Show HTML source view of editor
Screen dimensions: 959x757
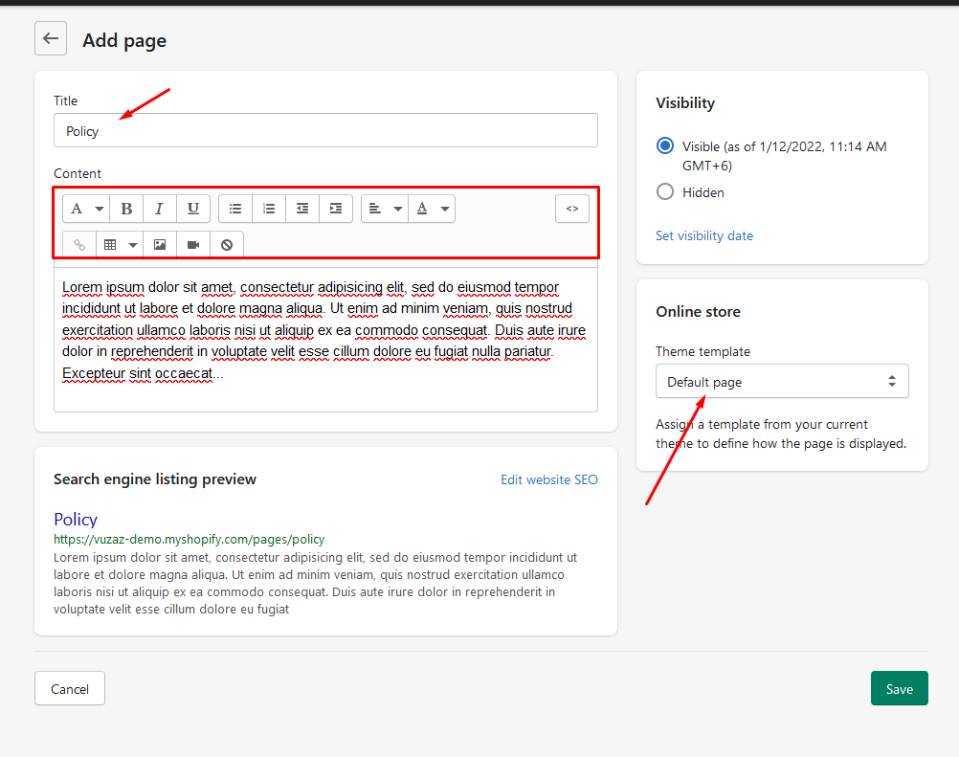(x=572, y=209)
